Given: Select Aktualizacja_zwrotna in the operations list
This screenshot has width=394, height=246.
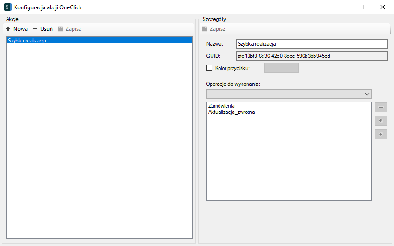Looking at the screenshot, I should pyautogui.click(x=231, y=112).
